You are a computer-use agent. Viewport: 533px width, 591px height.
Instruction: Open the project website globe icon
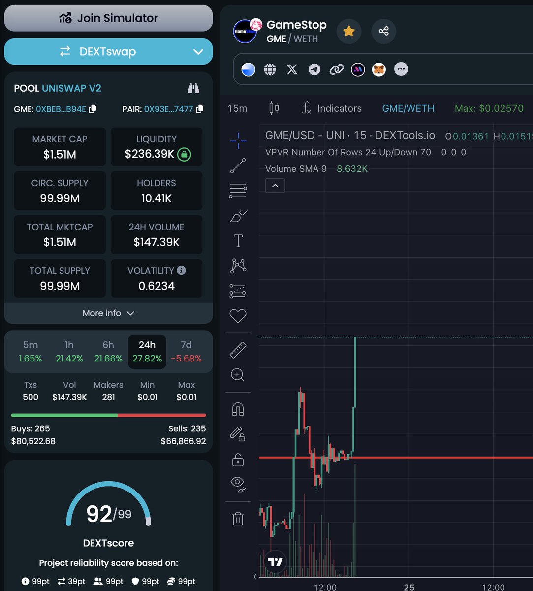pos(270,69)
